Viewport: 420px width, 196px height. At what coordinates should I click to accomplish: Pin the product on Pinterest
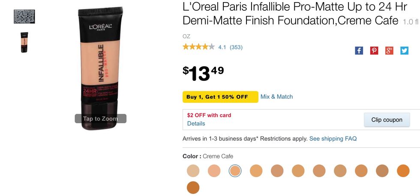[374, 50]
